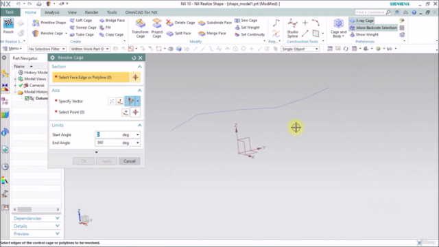439x247 pixels.
Task: Open the Set Weight tool
Action: 247,27
